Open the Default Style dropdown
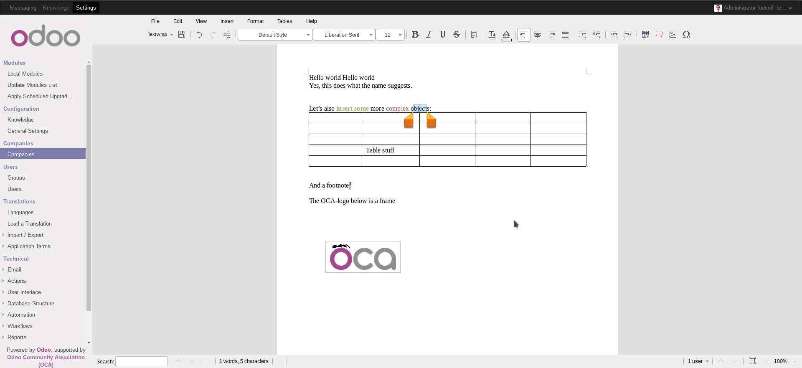Screen dimensions: 802x368 point(275,35)
